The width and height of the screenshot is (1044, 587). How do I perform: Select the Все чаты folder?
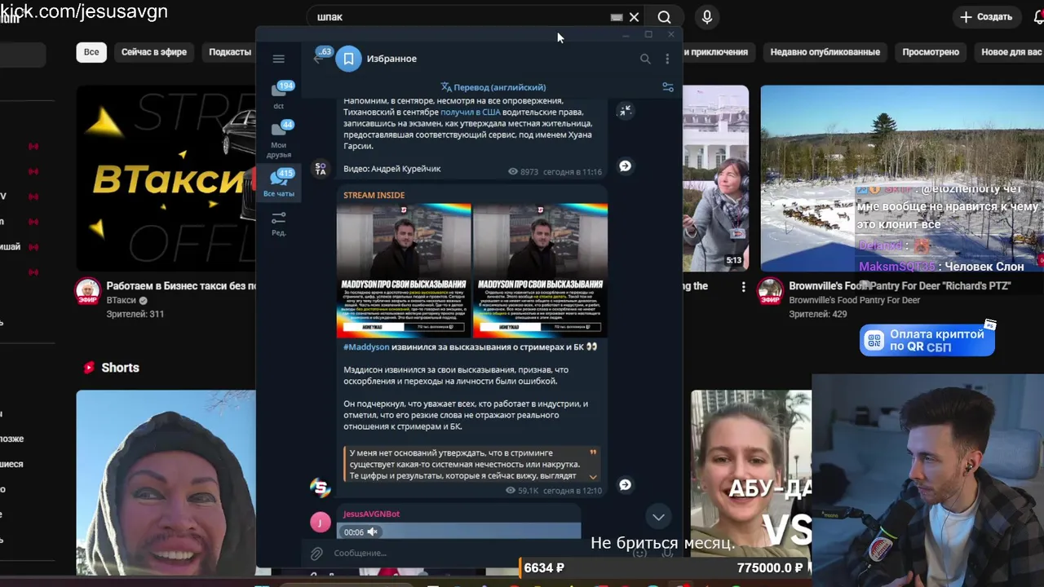(x=279, y=183)
